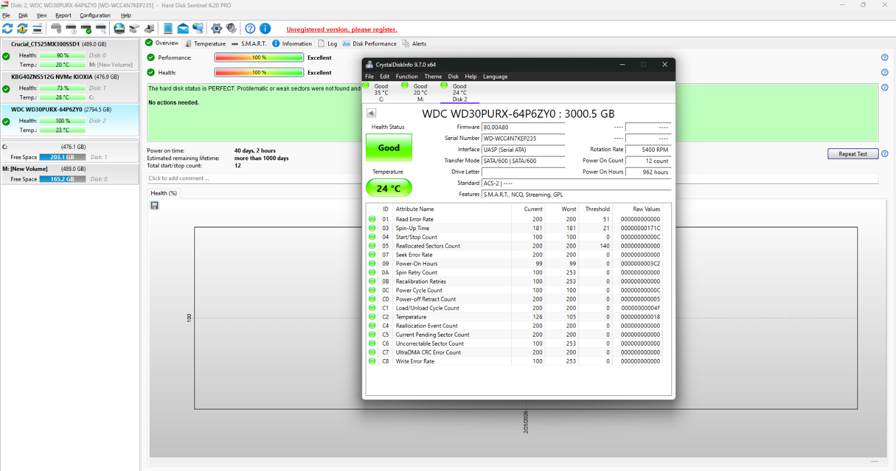Click the 'Click to add comment' field
This screenshot has height=471, width=896.
pos(179,179)
